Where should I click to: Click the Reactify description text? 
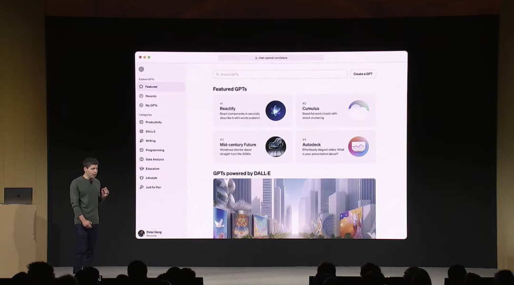[240, 116]
